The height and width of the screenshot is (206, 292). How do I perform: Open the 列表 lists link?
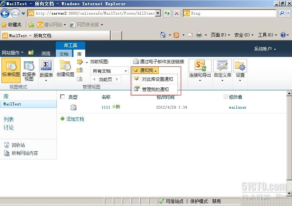[x=8, y=119]
